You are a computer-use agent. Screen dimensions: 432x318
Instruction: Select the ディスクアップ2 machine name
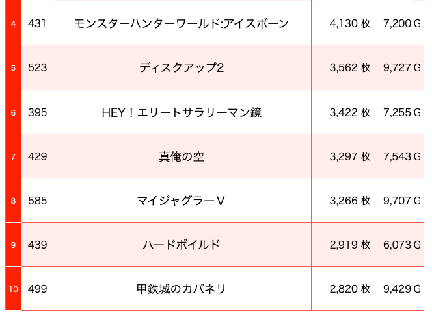click(x=182, y=67)
